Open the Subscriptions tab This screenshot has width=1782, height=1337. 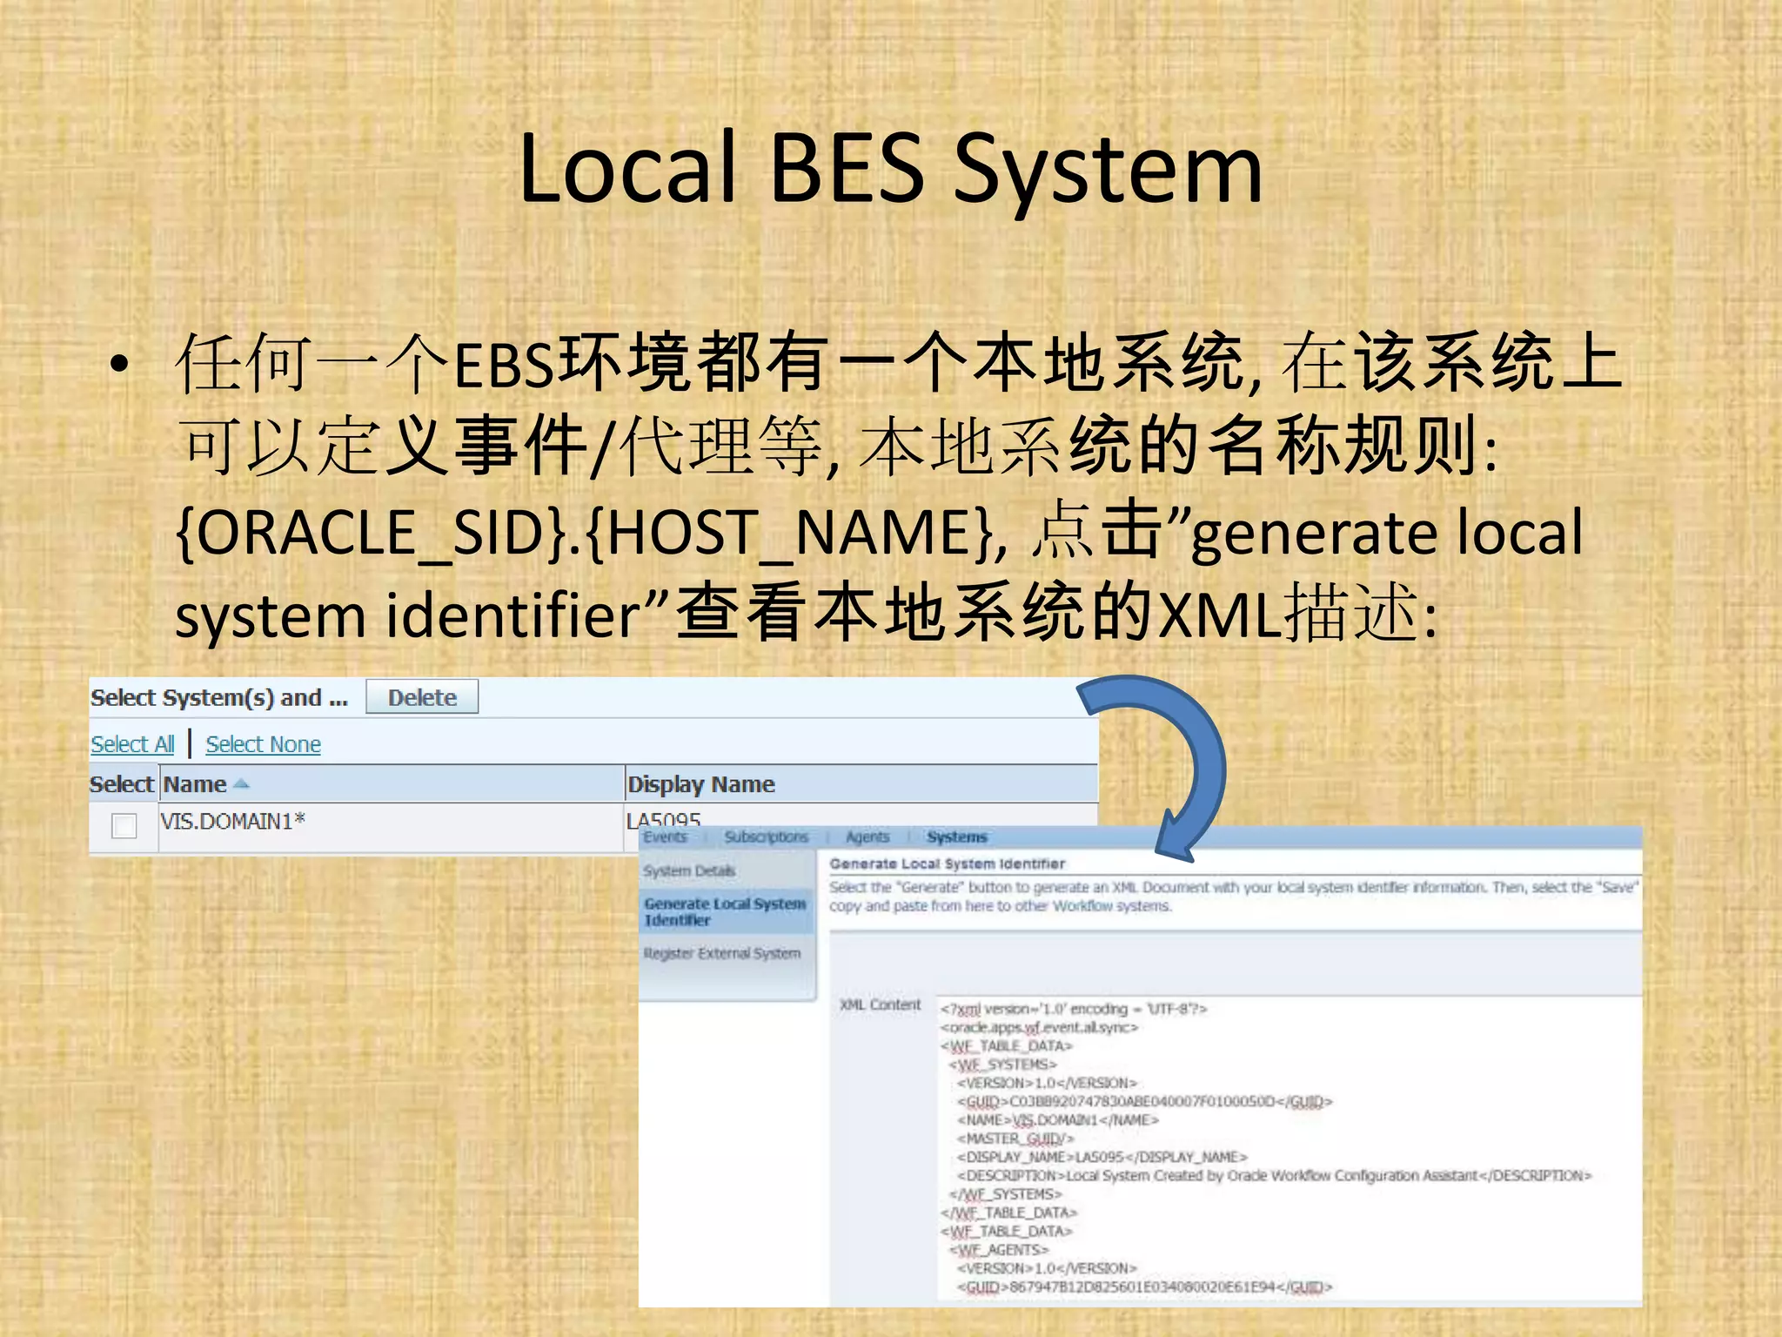(767, 836)
